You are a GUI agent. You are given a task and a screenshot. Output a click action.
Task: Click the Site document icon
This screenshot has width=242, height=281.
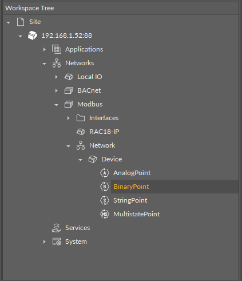[21, 22]
